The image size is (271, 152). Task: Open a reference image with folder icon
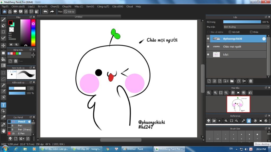(214, 121)
